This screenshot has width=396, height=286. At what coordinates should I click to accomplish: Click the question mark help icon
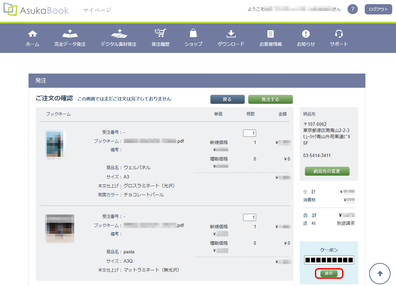click(x=353, y=9)
